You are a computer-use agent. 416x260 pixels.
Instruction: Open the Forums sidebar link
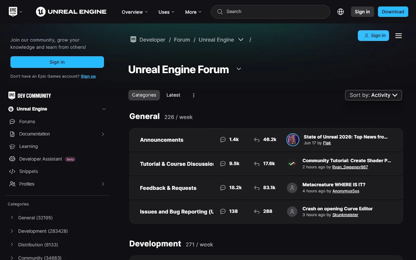click(27, 122)
